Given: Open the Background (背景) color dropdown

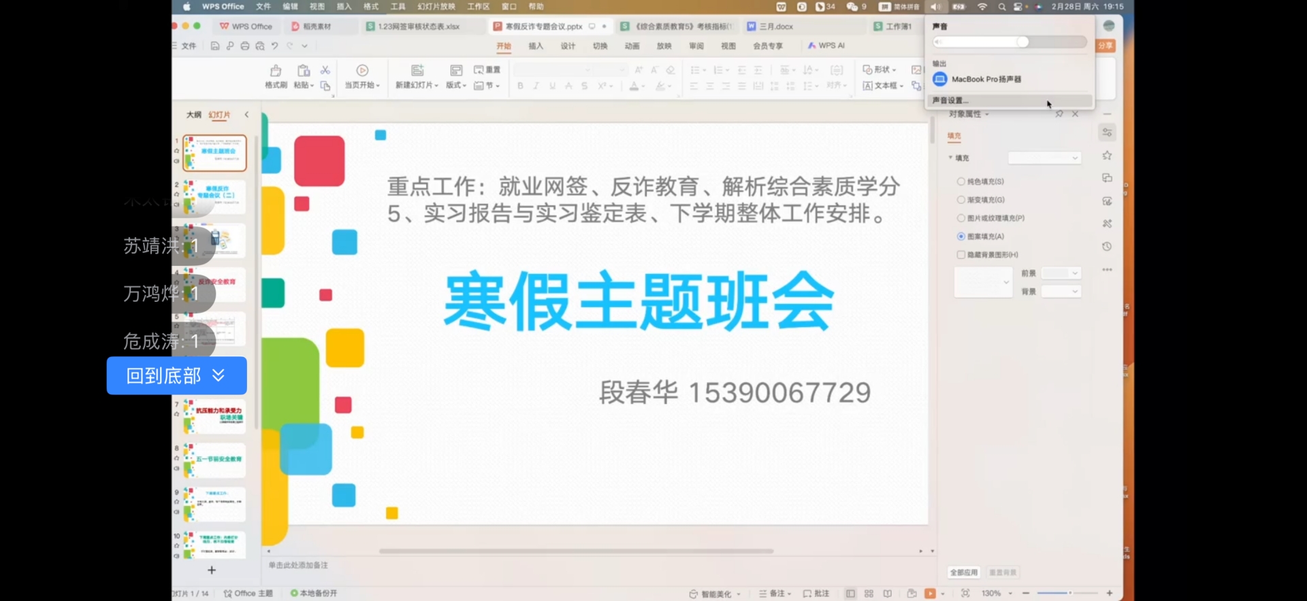Looking at the screenshot, I should [x=1061, y=292].
